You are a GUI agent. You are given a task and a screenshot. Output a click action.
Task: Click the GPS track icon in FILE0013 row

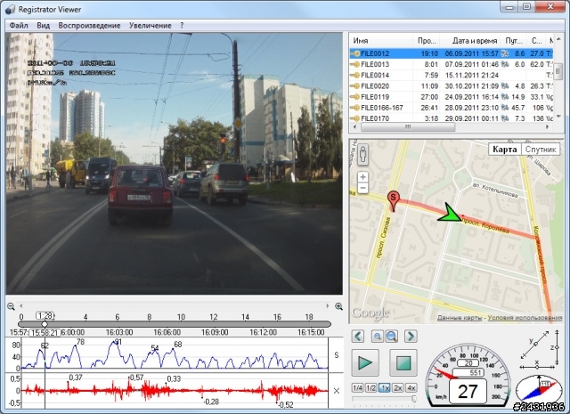tap(505, 64)
